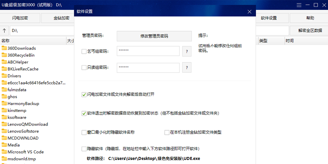Viewport: 328px width, 164px height.
Task: Open the 闪电加密 toolbar item
Action: pyautogui.click(x=20, y=18)
